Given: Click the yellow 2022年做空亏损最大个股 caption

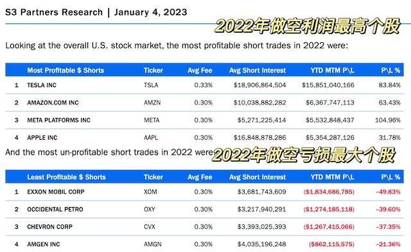Looking at the screenshot, I should tap(304, 155).
